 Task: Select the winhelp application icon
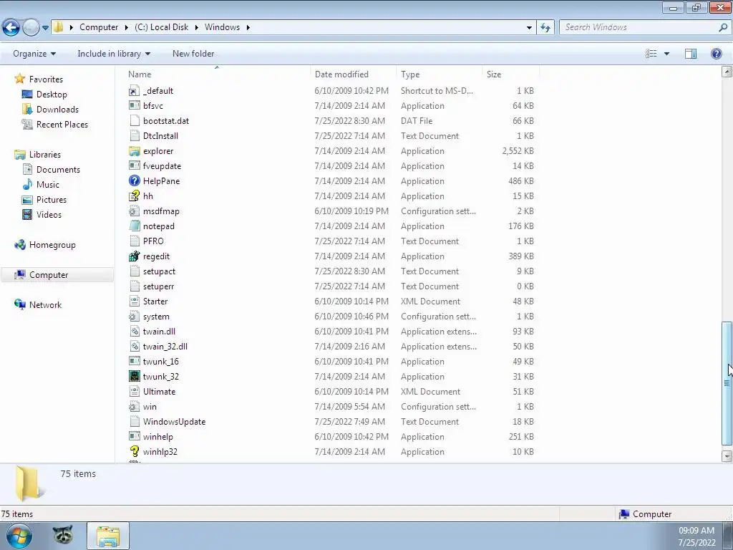pos(134,437)
